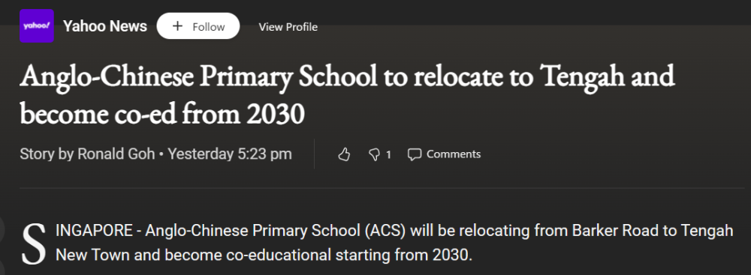The height and width of the screenshot is (275, 751).
Task: Like the article with thumbs up icon
Action: [x=344, y=154]
